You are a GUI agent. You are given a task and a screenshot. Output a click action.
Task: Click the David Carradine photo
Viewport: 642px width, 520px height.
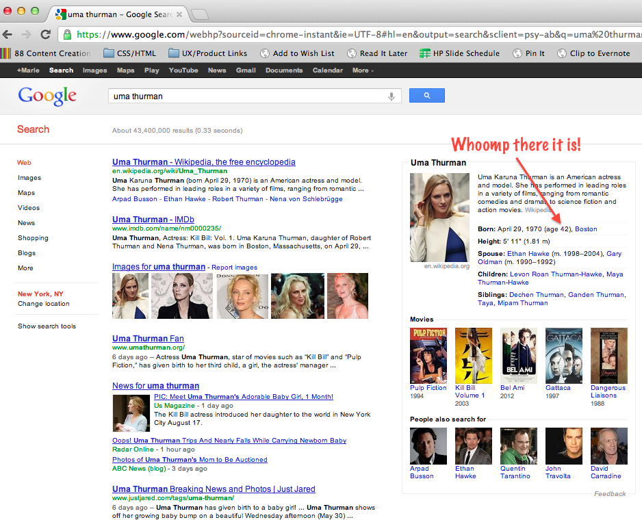pyautogui.click(x=609, y=446)
